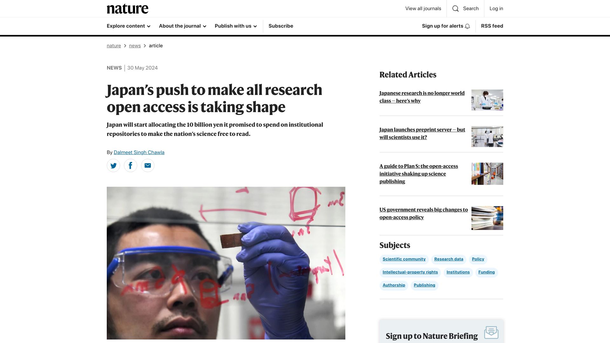Click thumbnail for Japanese research article

(x=487, y=100)
